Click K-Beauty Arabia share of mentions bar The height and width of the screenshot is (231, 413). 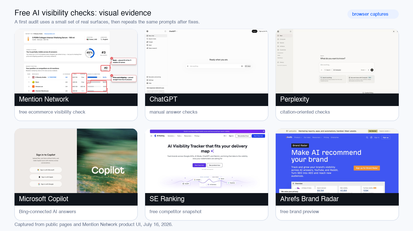click(94, 77)
